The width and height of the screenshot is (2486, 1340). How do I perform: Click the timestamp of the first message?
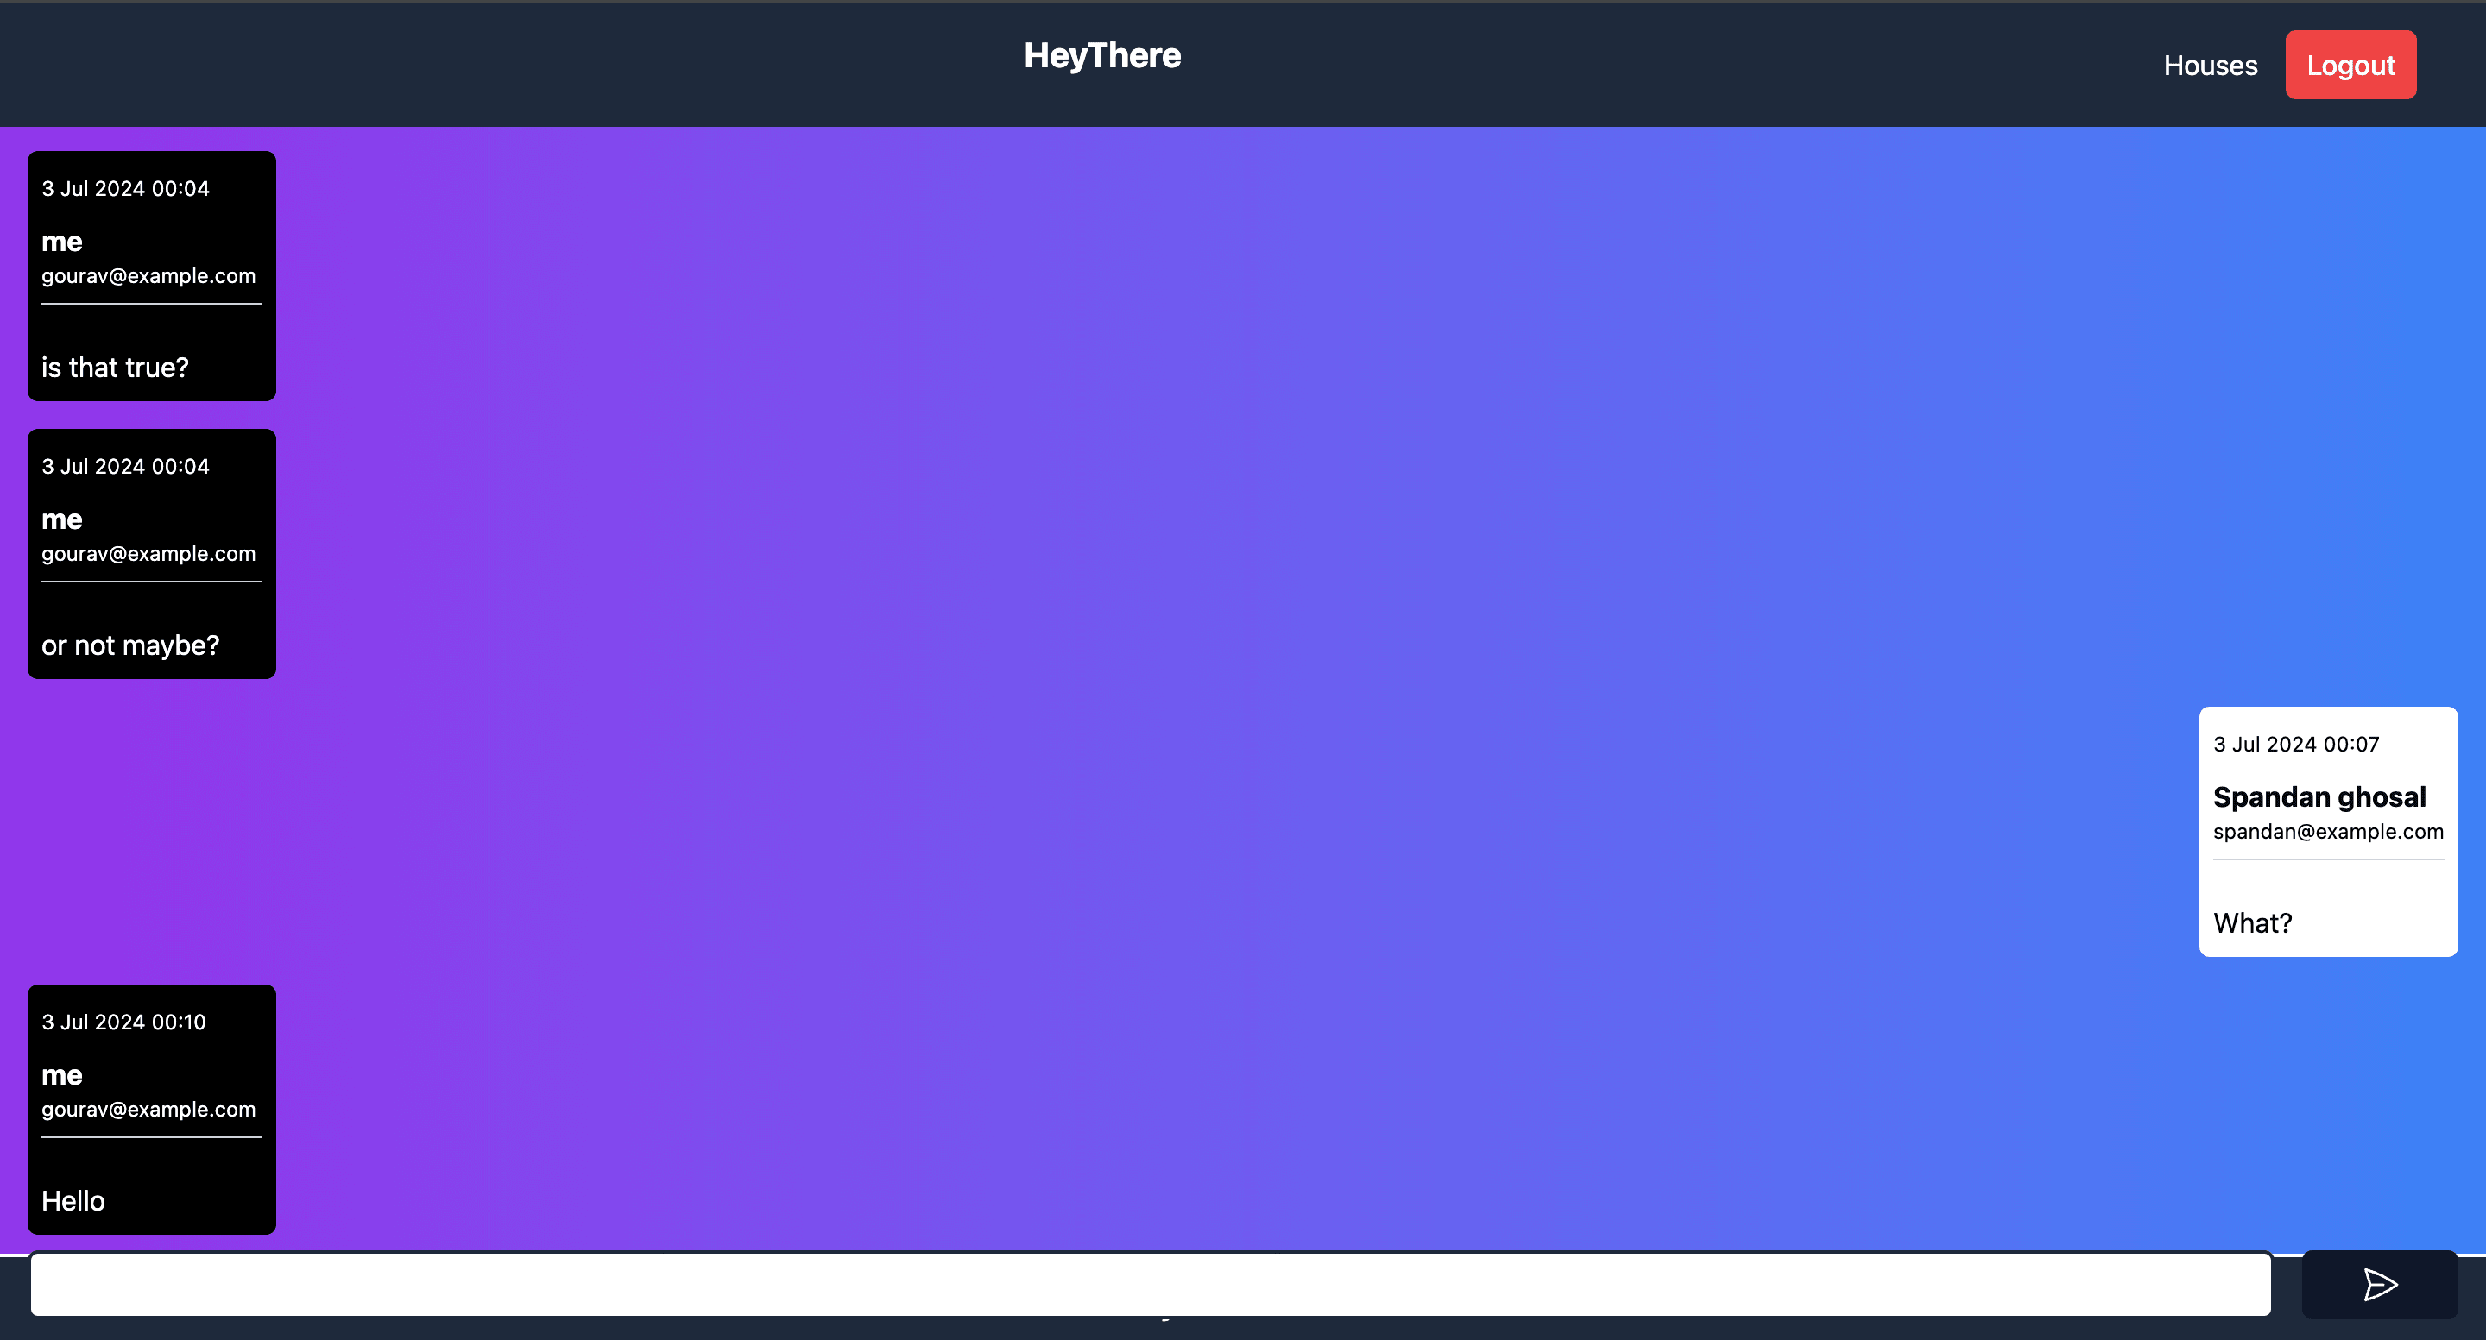coord(125,188)
